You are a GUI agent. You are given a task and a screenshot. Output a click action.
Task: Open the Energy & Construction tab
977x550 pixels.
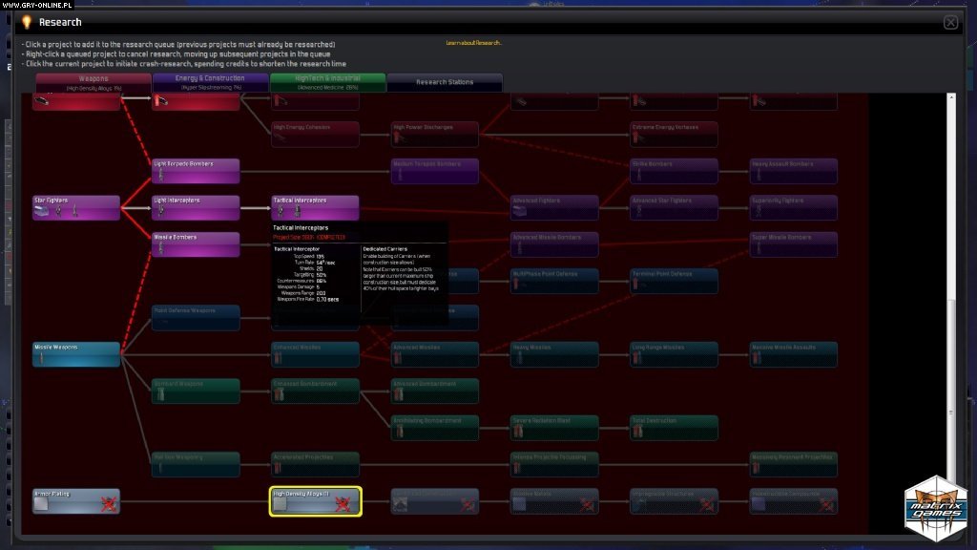[x=208, y=82]
